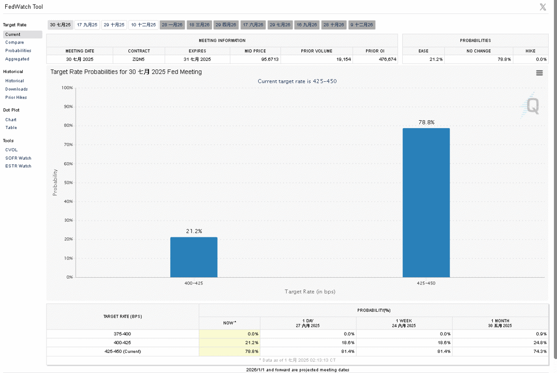Open the chart hamburger menu icon
This screenshot has width=557, height=373.
pyautogui.click(x=539, y=73)
